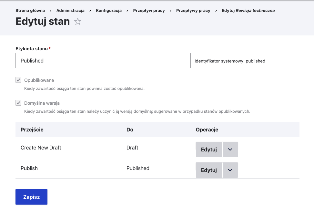314x212 pixels.
Task: Select Przepływy pracy breadcrumb link
Action: (193, 11)
